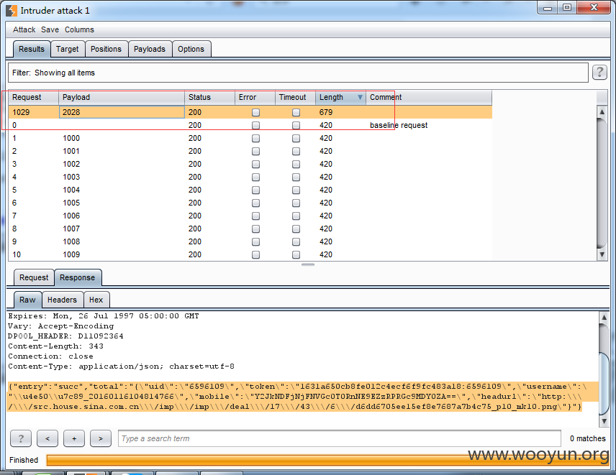Click the DPOOL_HEADER response line
The height and width of the screenshot is (475, 616).
point(65,336)
